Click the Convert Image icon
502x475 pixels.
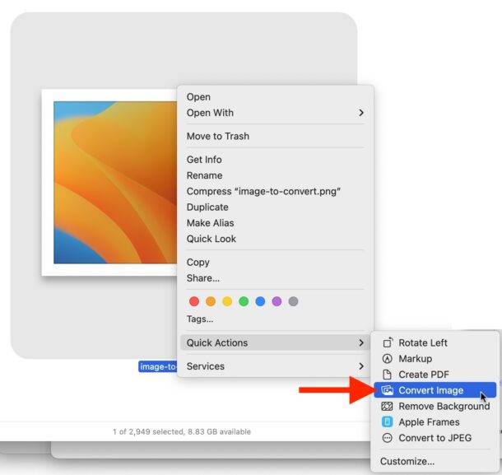387,390
